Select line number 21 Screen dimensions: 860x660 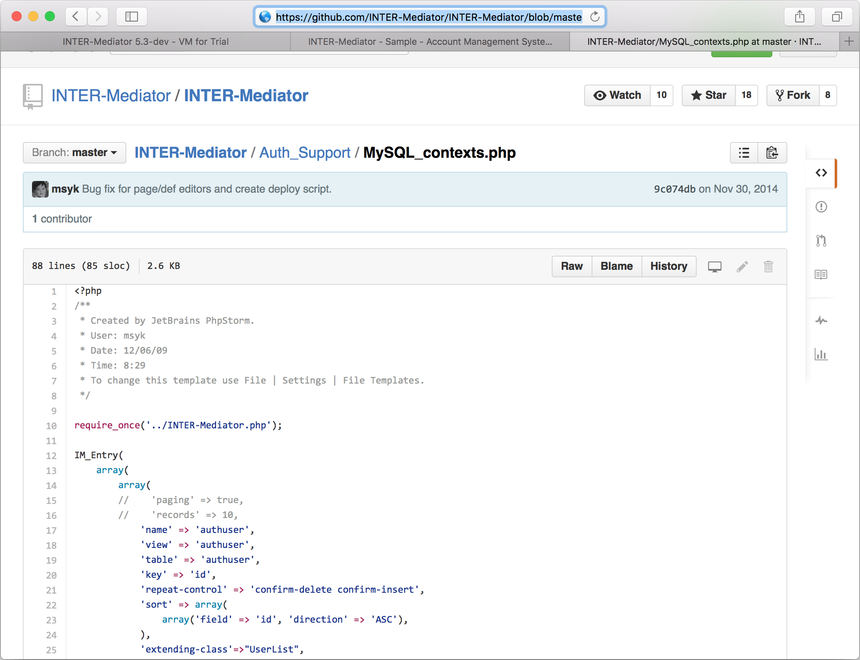pos(51,590)
